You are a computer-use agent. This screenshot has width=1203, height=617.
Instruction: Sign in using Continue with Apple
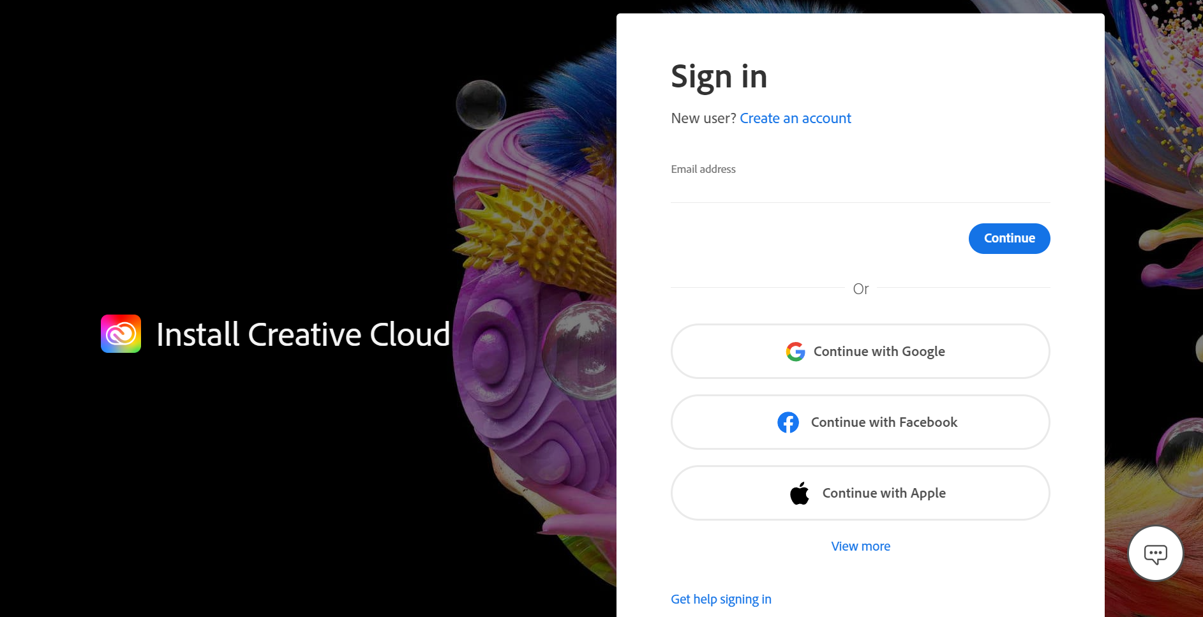(x=860, y=493)
